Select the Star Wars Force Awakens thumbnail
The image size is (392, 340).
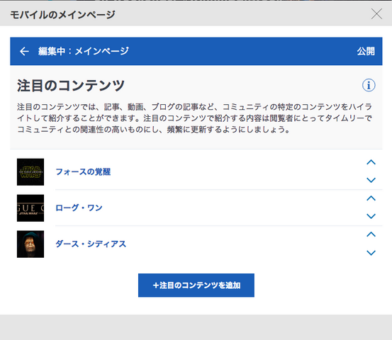pyautogui.click(x=30, y=172)
